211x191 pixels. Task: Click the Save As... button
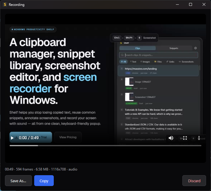click(x=18, y=181)
